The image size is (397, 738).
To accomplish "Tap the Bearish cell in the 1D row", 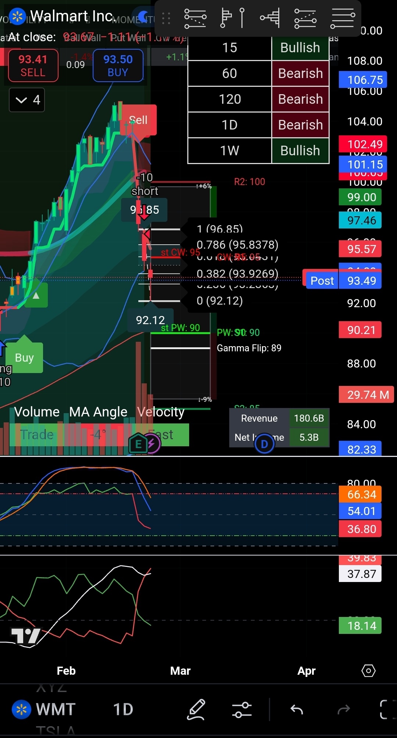I will (x=300, y=125).
